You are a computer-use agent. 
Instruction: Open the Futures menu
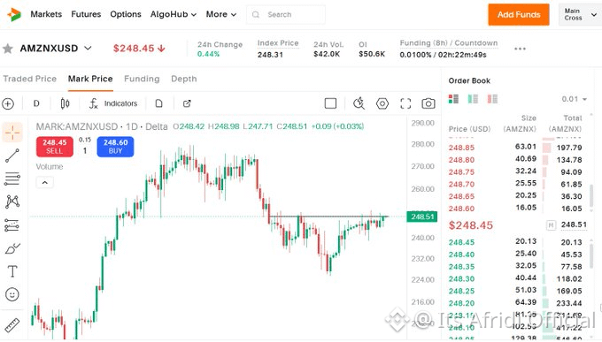[x=86, y=14]
